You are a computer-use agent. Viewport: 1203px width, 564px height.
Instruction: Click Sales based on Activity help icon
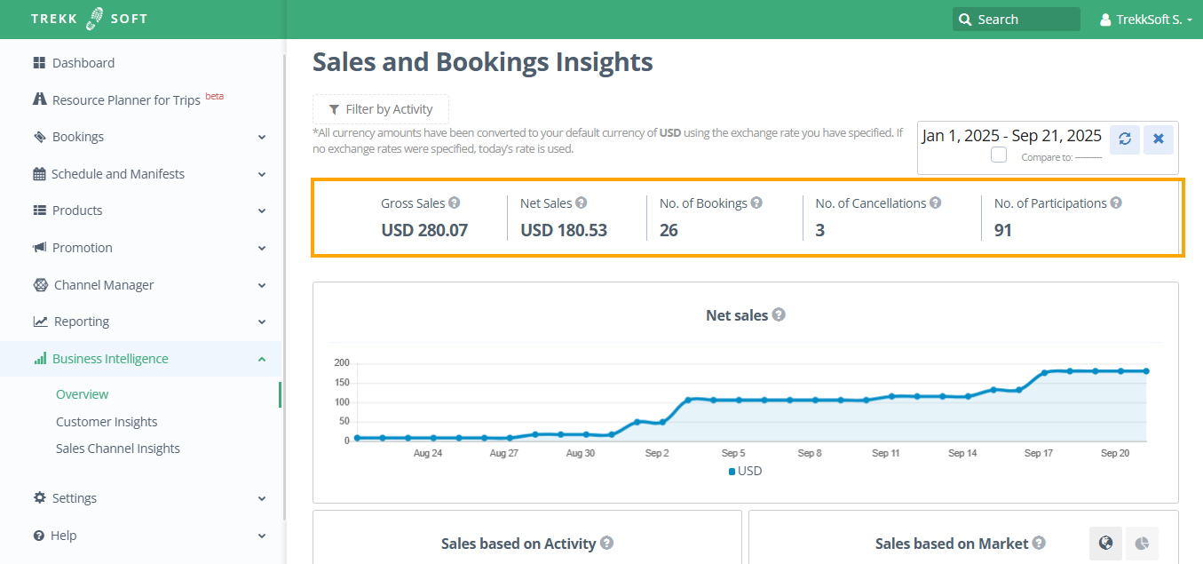point(606,543)
